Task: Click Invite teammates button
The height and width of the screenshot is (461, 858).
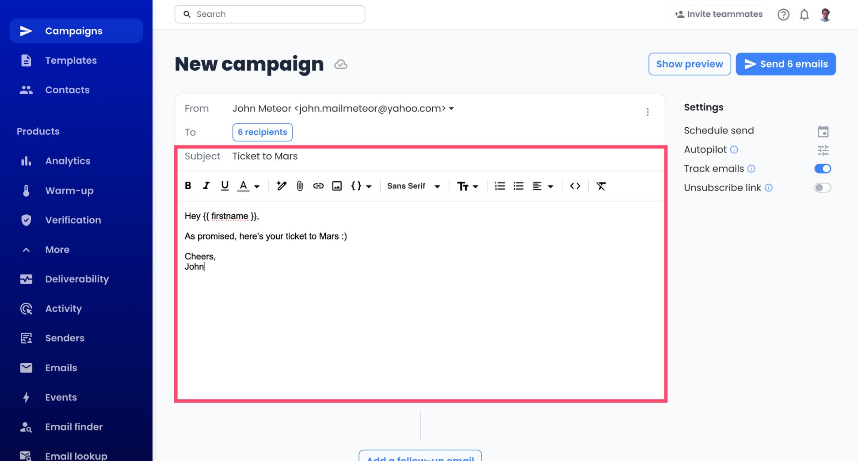Action: coord(718,14)
